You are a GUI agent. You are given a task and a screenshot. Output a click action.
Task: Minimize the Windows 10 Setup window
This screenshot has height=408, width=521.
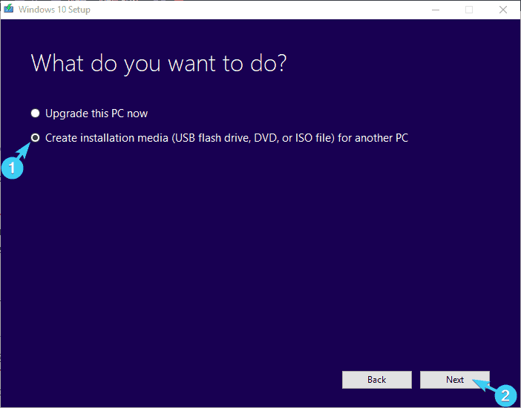pos(436,10)
